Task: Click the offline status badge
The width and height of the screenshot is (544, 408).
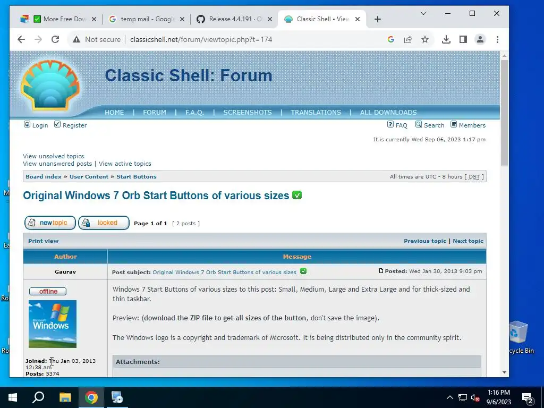Action: click(47, 292)
